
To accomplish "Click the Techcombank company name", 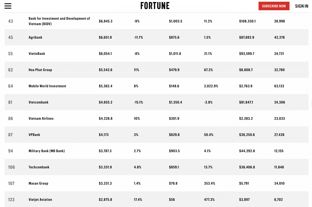I will pyautogui.click(x=39, y=167).
